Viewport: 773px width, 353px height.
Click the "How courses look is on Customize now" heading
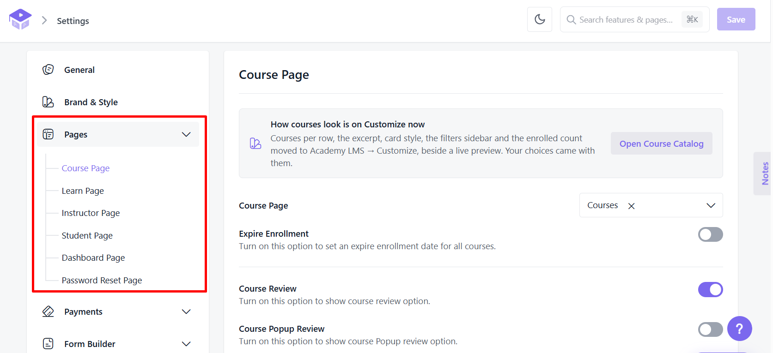pos(347,124)
